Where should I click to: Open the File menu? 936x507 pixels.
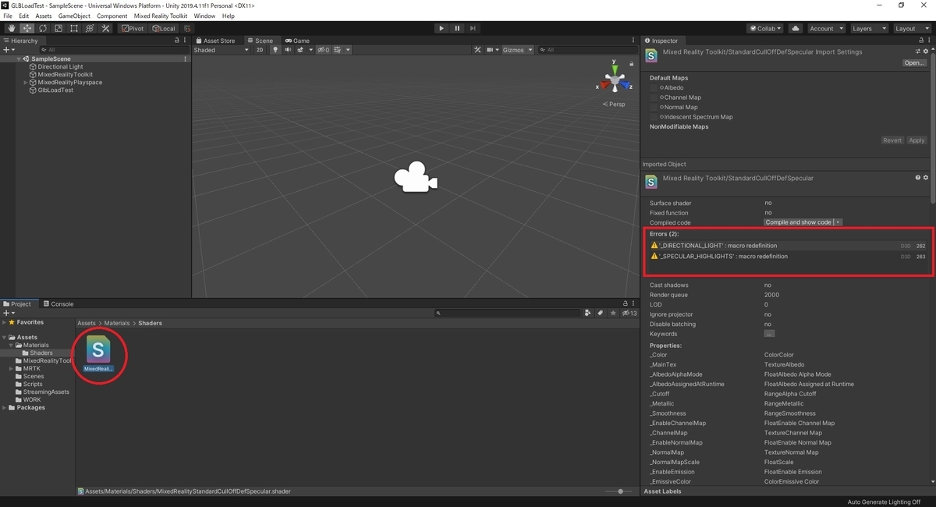tap(8, 16)
